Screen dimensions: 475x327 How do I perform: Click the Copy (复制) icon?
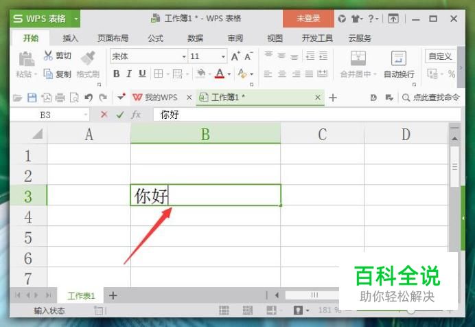[48, 74]
